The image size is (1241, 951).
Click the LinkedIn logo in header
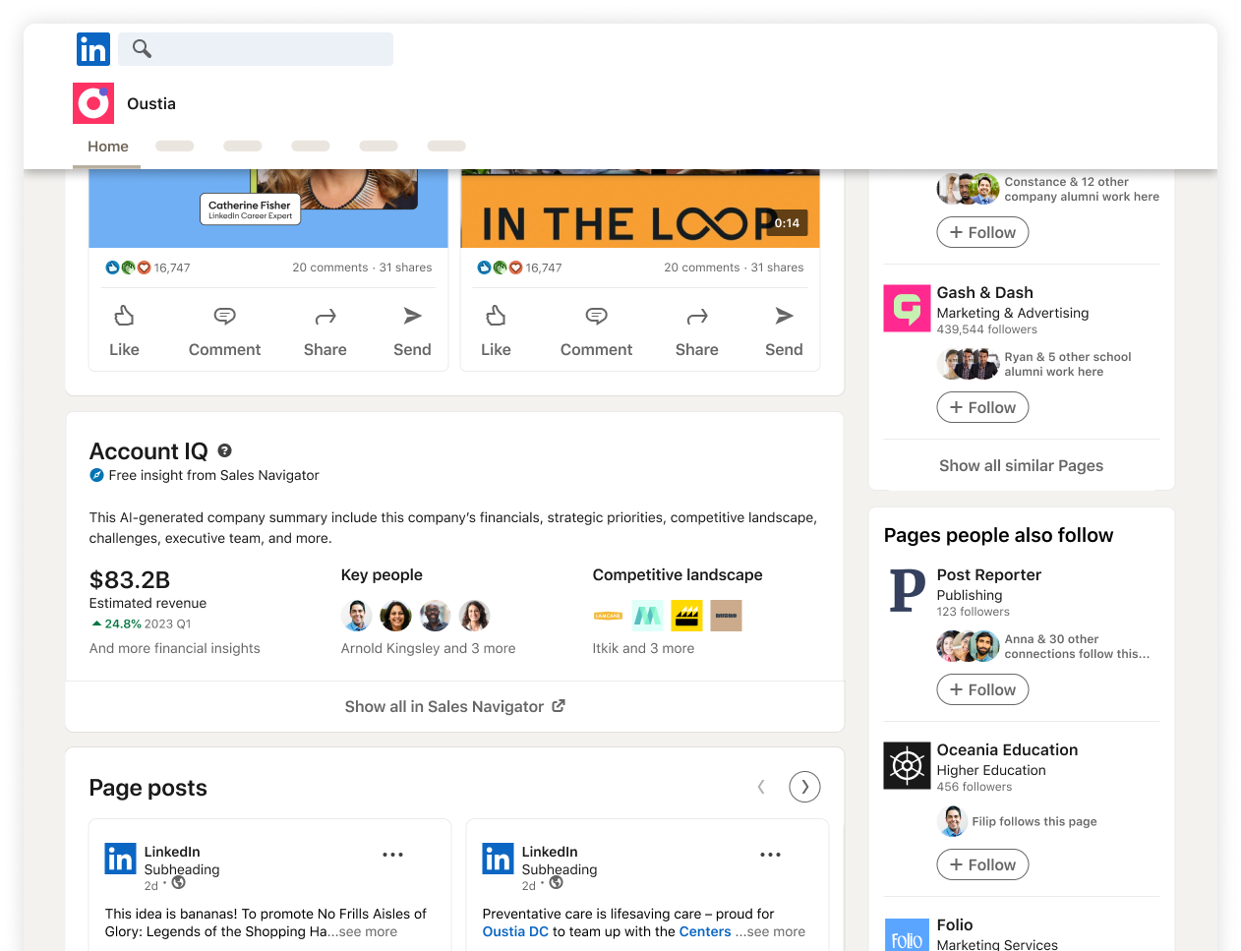coord(93,49)
